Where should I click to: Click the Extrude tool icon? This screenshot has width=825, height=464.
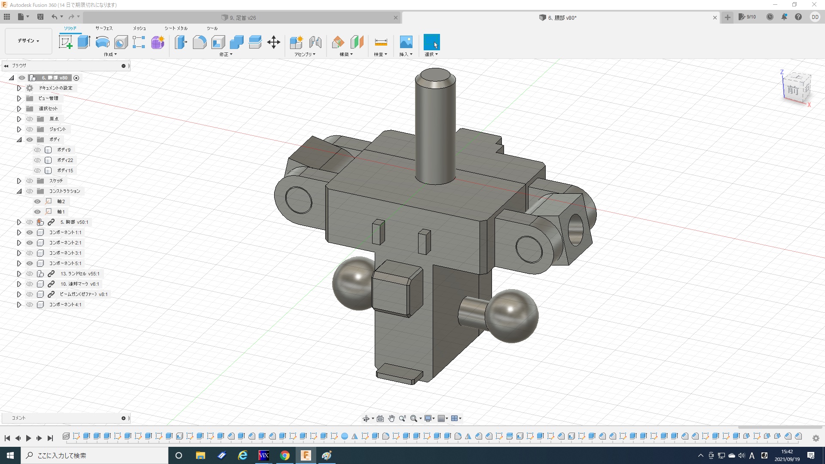(84, 42)
